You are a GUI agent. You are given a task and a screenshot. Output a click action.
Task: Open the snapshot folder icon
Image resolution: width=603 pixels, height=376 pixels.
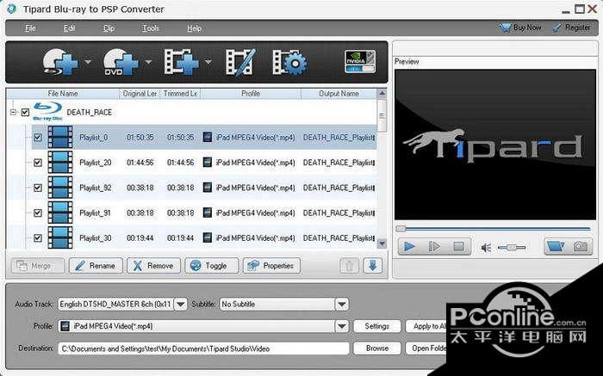point(556,247)
